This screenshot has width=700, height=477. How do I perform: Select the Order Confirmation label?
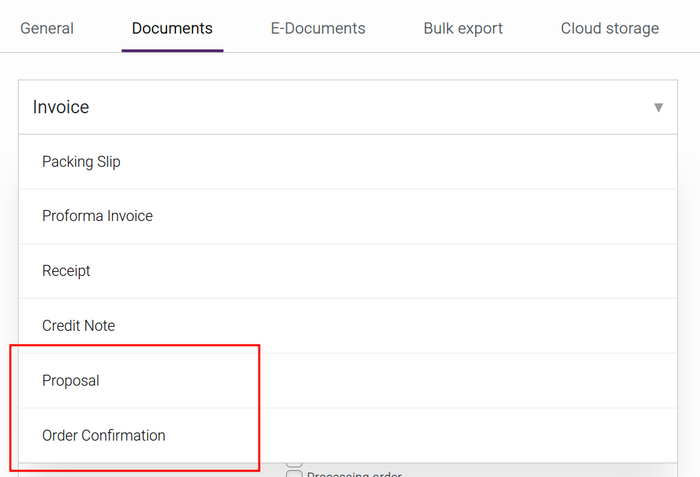click(104, 435)
